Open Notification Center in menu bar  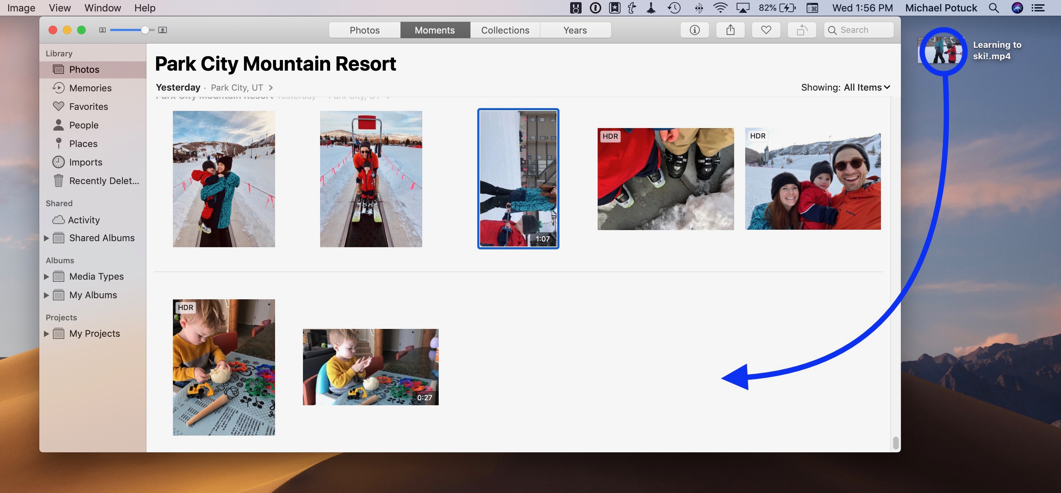coord(1038,8)
